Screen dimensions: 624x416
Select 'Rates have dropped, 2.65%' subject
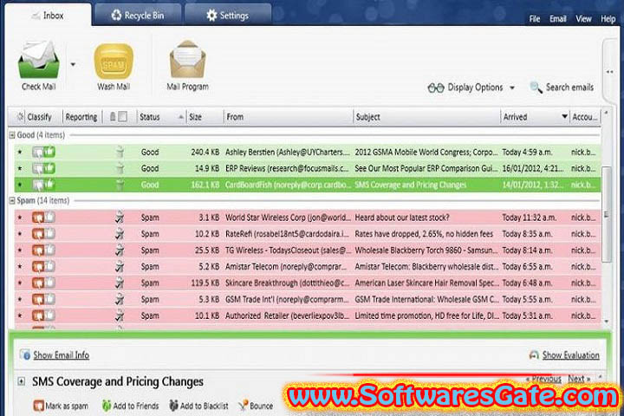click(x=424, y=234)
